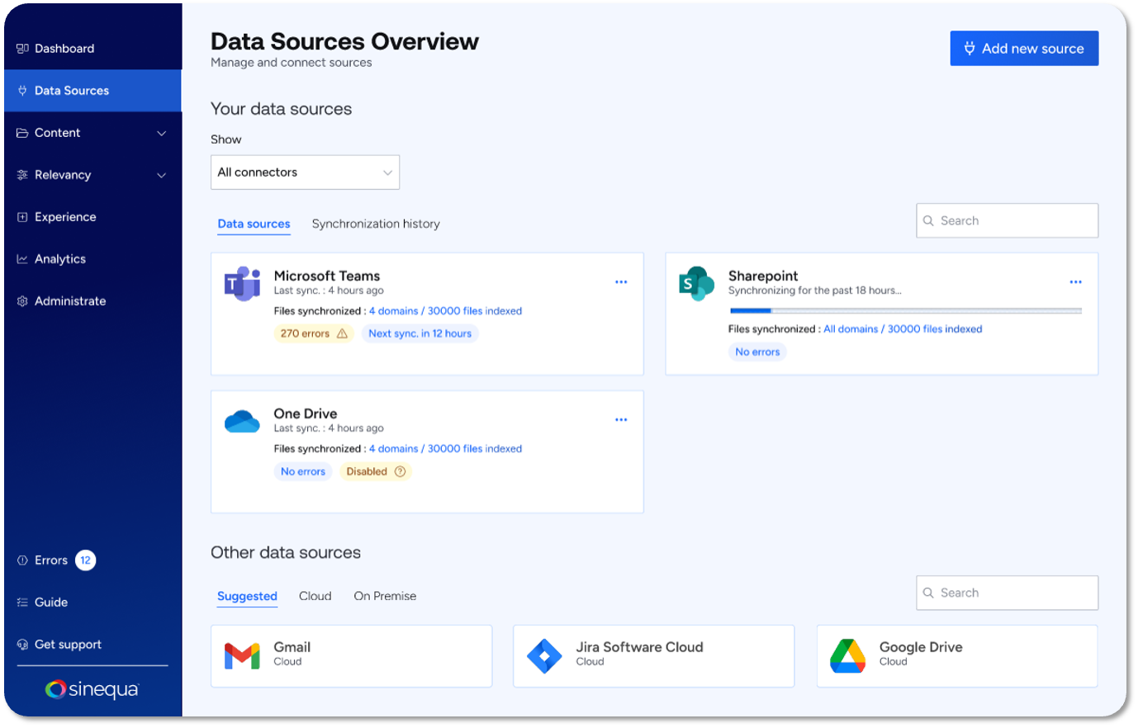
Task: Click the Gmail logo icon
Action: click(242, 656)
